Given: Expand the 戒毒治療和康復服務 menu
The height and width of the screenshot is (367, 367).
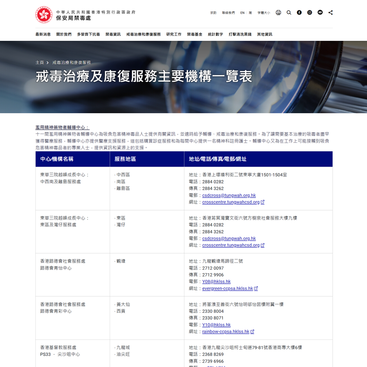Looking at the screenshot, I should (x=144, y=34).
